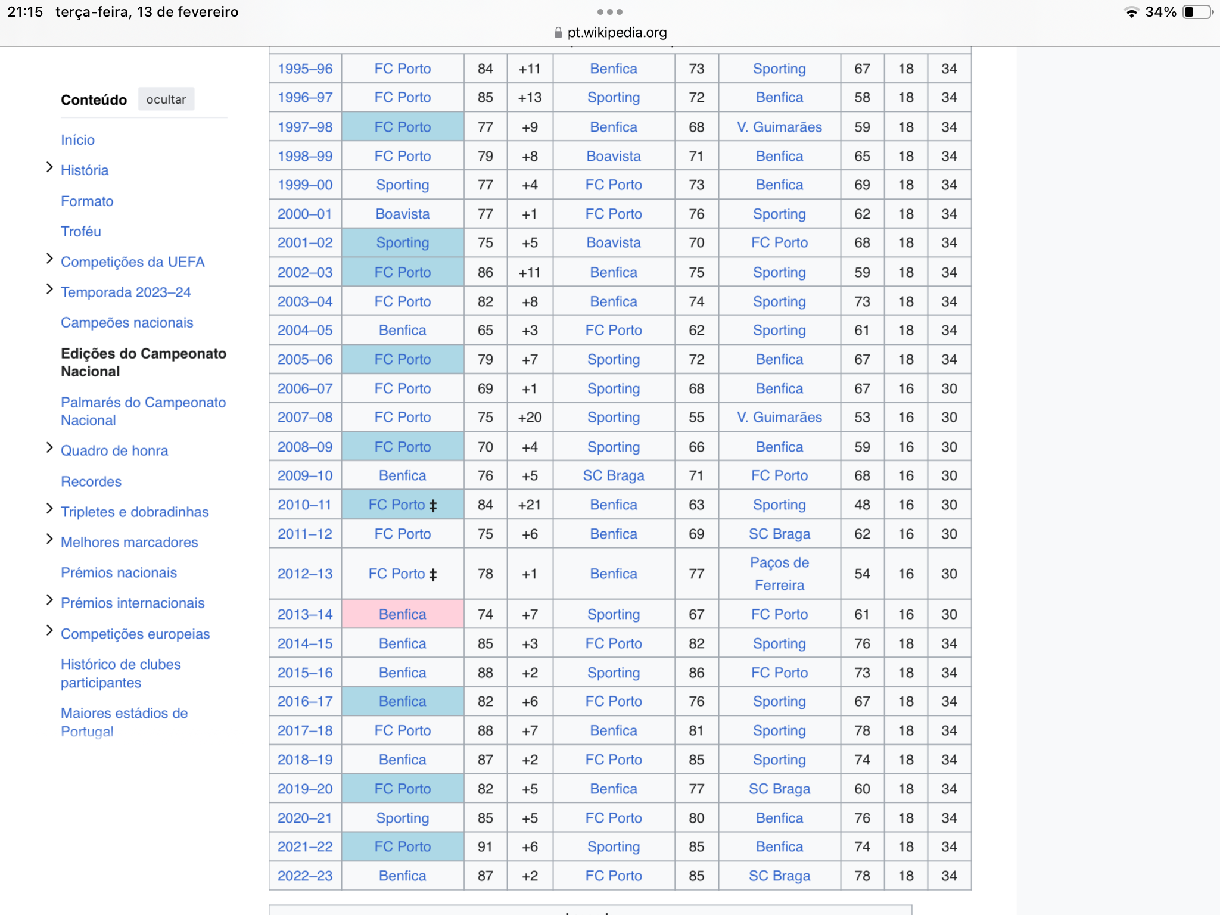Screen dimensions: 1220x915
Task: Tap the clock showing 21:15
Action: [25, 12]
